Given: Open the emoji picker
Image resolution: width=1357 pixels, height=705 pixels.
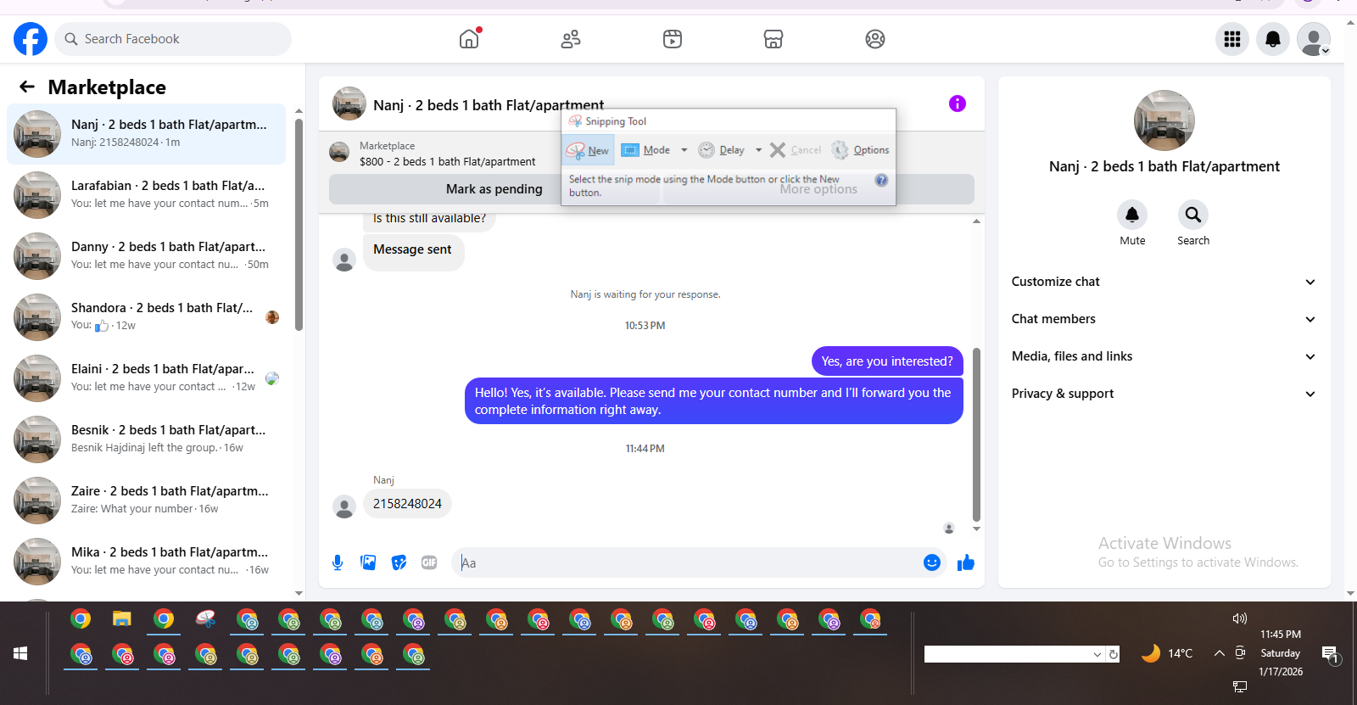Looking at the screenshot, I should [932, 562].
